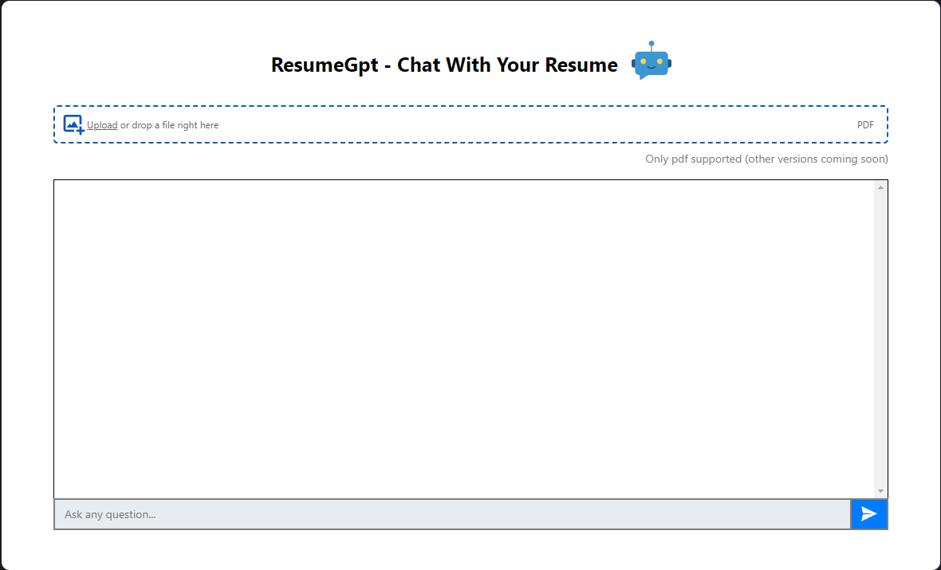Click the ResumeGpt page title

[x=443, y=65]
